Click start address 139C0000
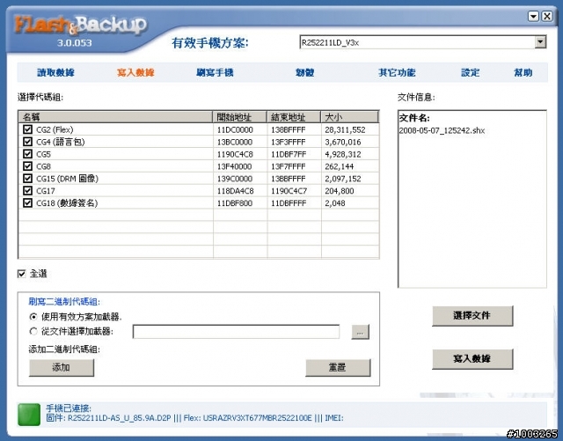Screen dimensions: 563x441 [235, 179]
